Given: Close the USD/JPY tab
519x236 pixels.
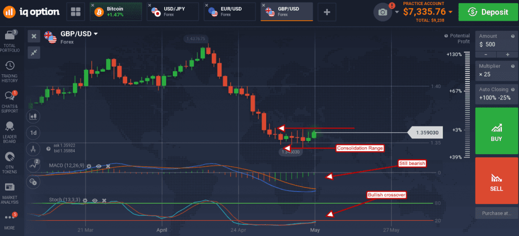Looking at the screenshot, I should coord(150,6).
